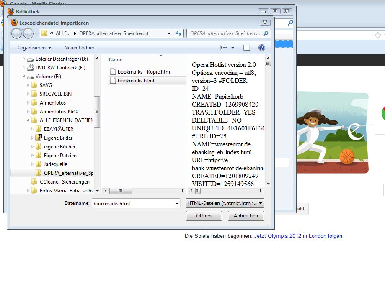Open the help question mark icon
This screenshot has width=385, height=286.
[262, 48]
